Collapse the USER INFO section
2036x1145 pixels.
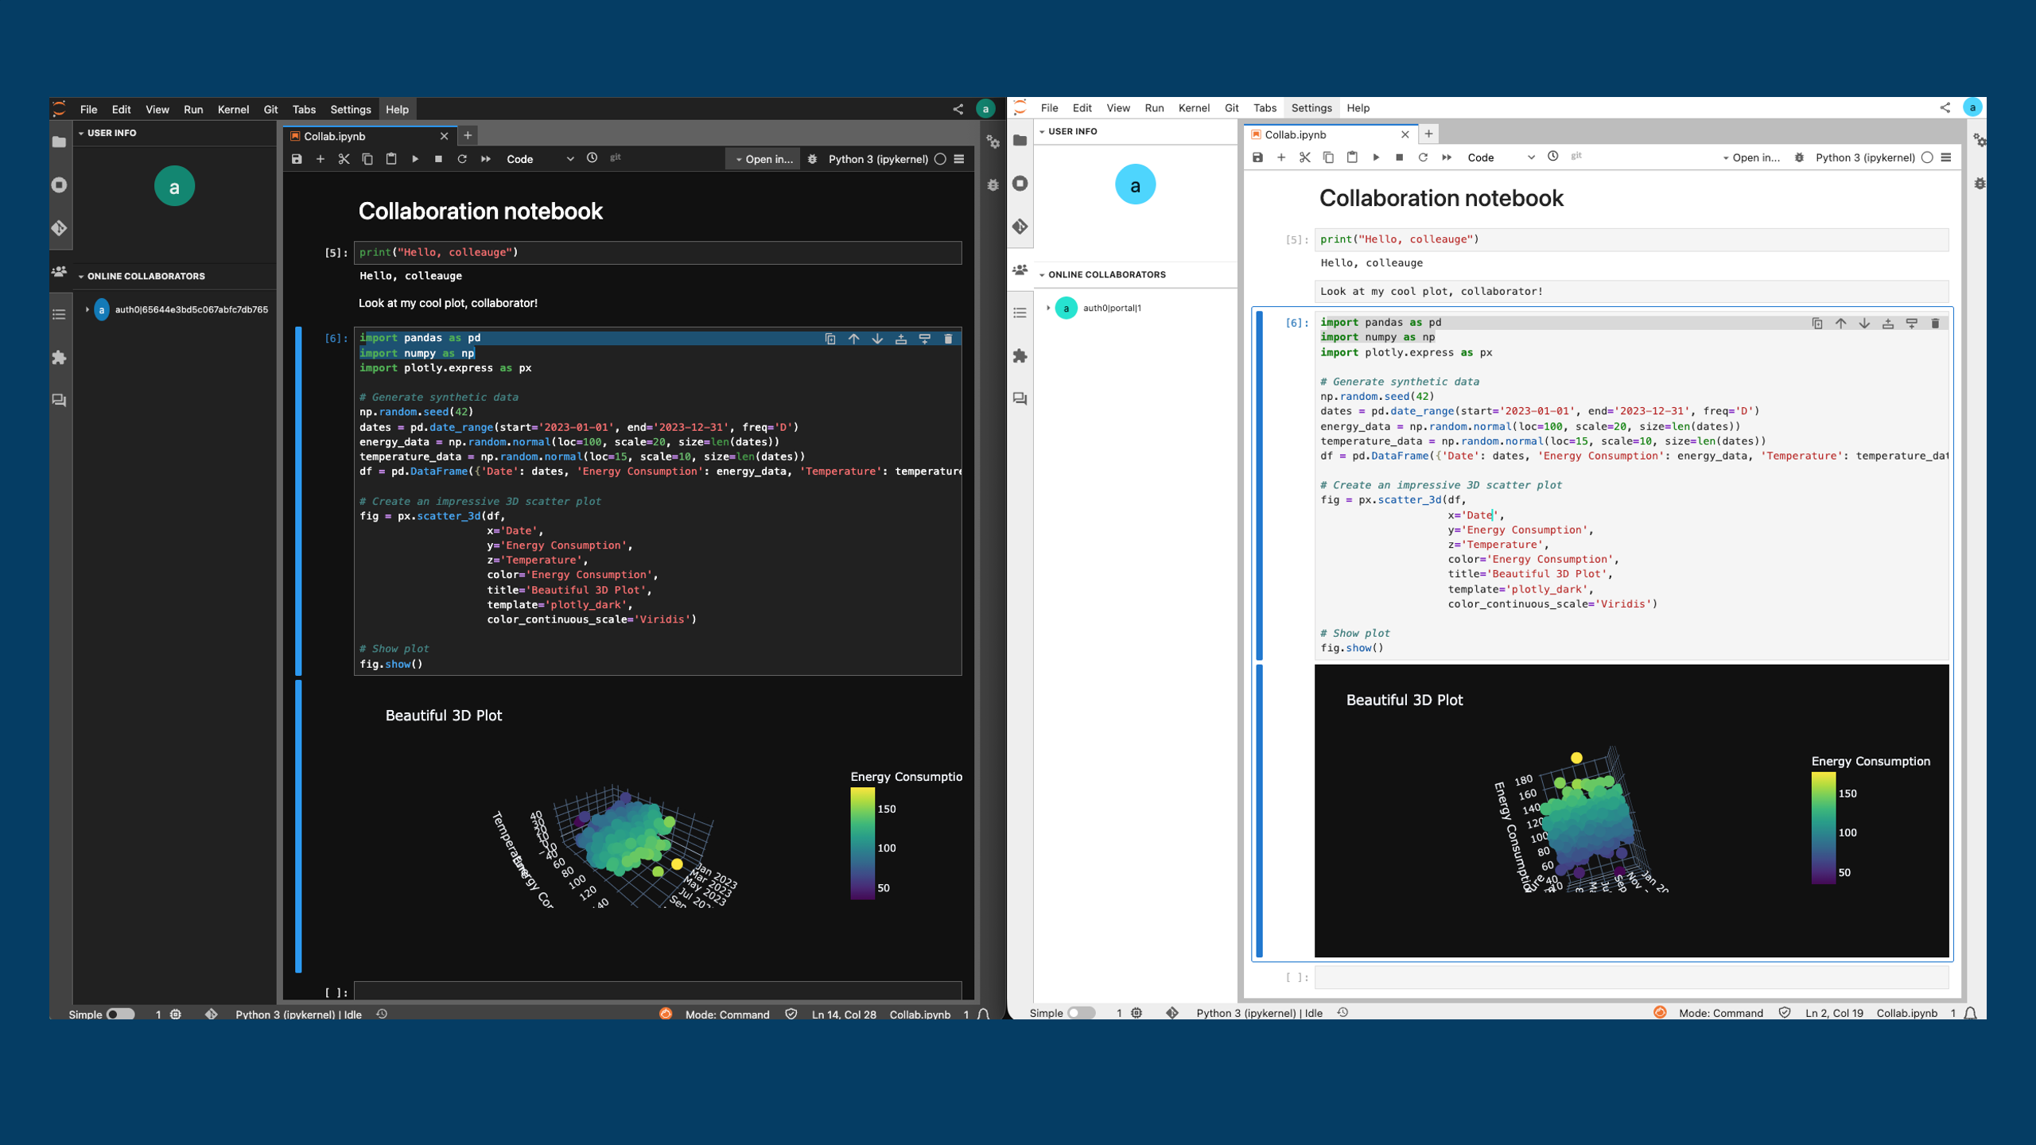pos(82,133)
